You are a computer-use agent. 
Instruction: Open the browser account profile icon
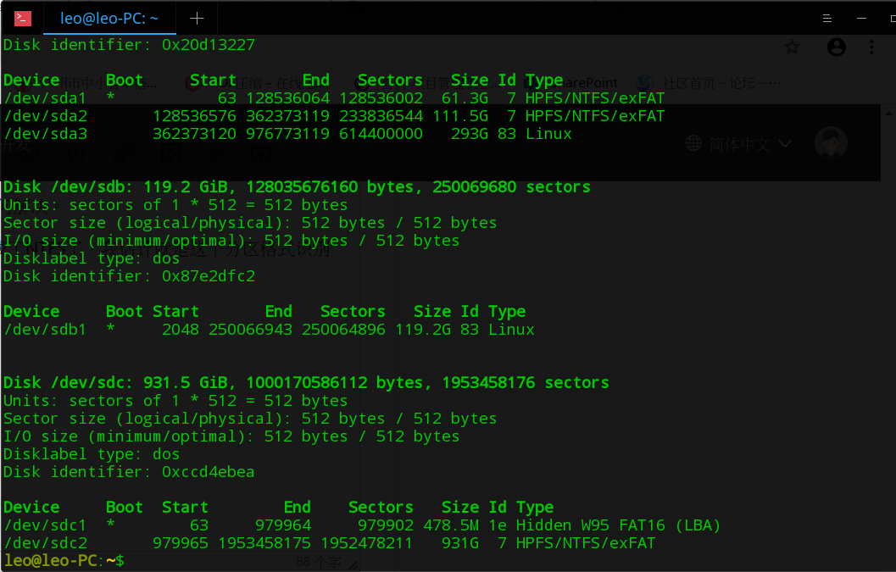(x=837, y=47)
